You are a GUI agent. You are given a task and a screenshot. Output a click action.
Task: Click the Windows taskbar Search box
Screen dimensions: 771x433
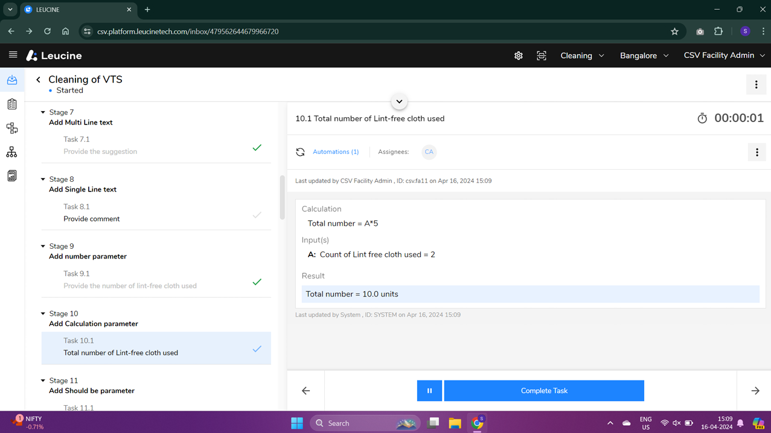point(365,423)
